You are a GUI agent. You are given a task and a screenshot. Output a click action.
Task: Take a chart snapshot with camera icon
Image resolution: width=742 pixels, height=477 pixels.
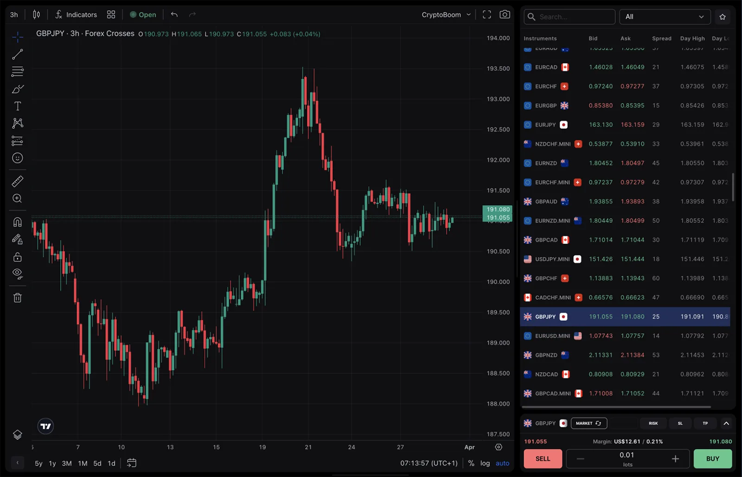tap(505, 14)
